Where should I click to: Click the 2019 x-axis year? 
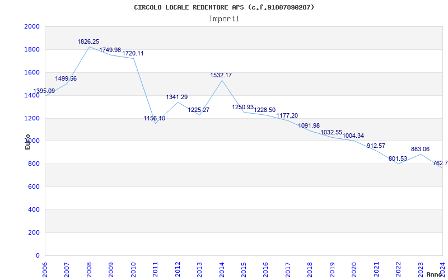(332, 270)
